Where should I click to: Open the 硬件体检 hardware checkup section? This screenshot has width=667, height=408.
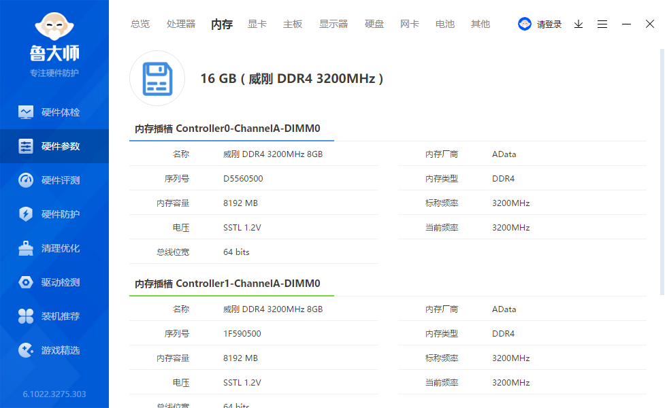pos(54,112)
